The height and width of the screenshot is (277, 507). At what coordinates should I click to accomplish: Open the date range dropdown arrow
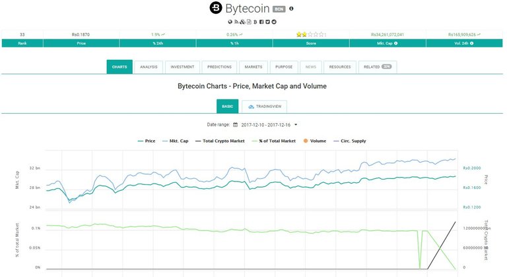tap(296, 124)
